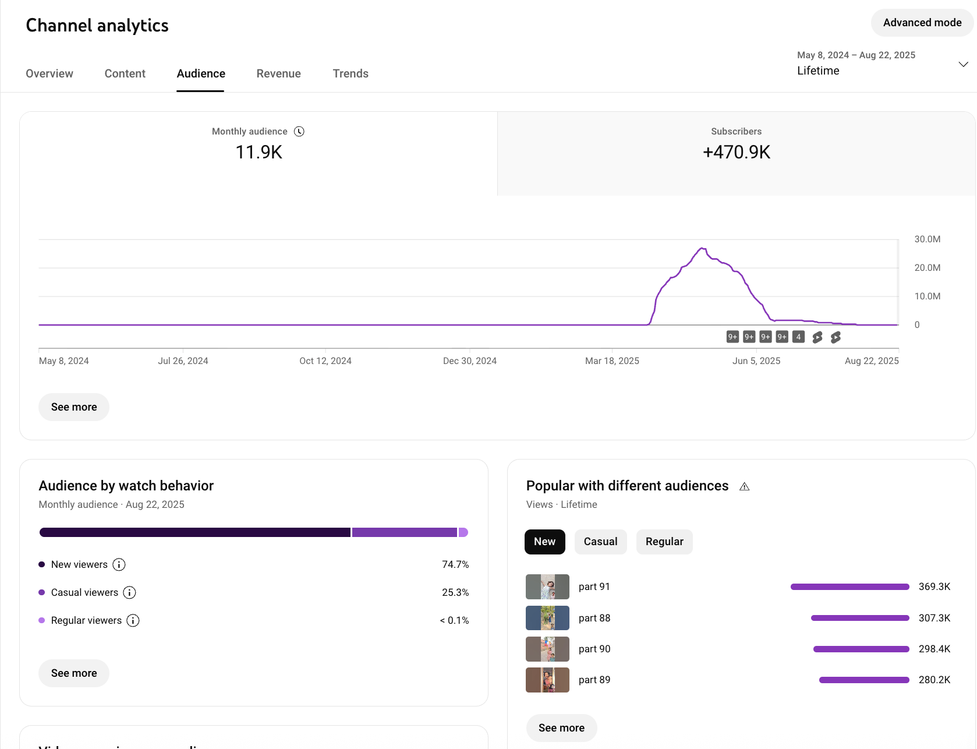Click the 25.3% Casual viewers percentage

click(455, 592)
